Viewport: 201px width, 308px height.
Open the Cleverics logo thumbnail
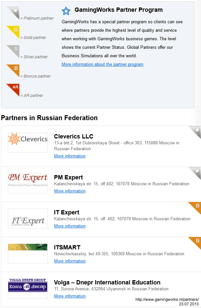coord(28,142)
